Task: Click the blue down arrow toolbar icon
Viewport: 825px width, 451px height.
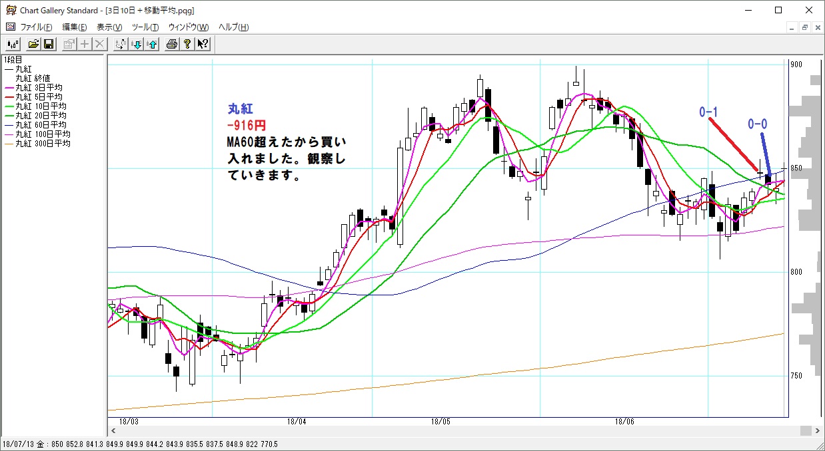Action: point(137,44)
